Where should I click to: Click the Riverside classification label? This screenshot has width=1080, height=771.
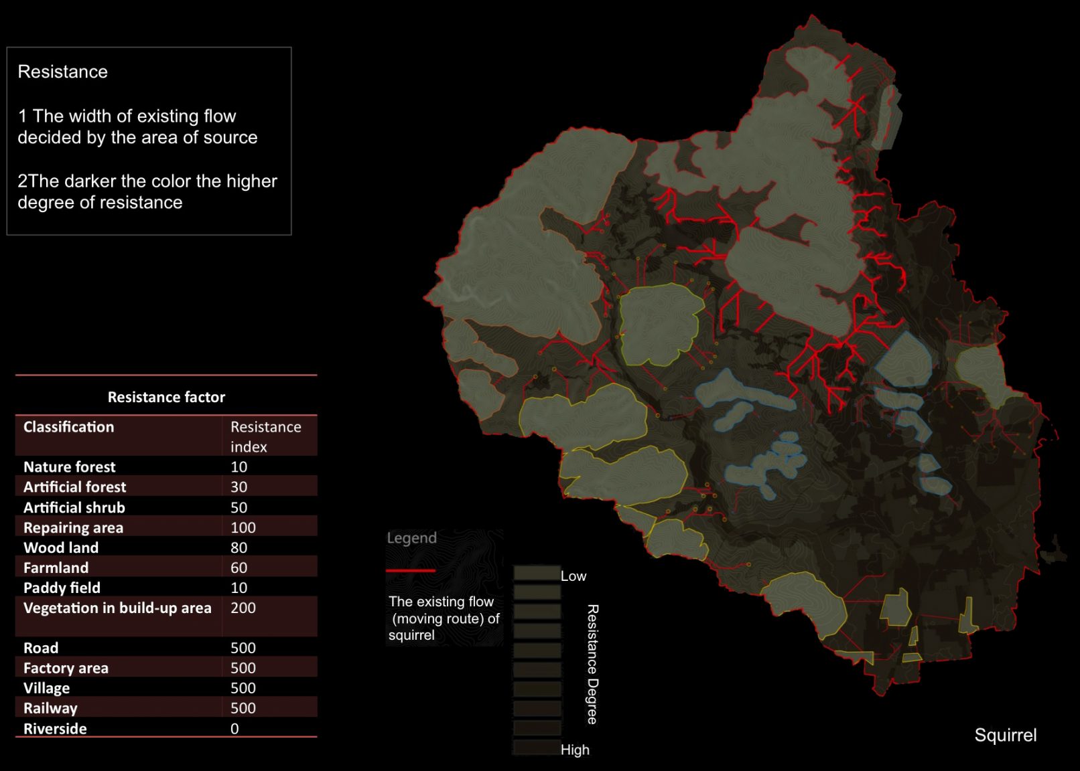coord(55,728)
